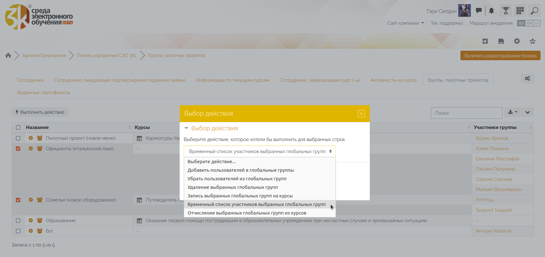Collapse the Выбор действия section

coord(186,128)
